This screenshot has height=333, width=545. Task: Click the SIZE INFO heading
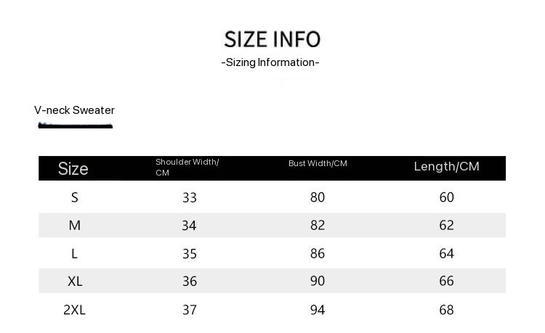tap(272, 39)
